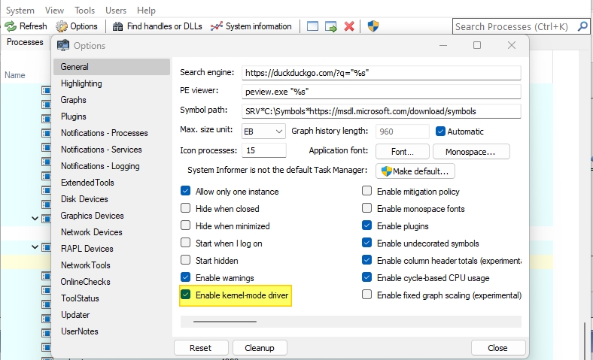Open the Max. size unit dropdown
Viewport: 593px width, 360px height.
(x=263, y=132)
